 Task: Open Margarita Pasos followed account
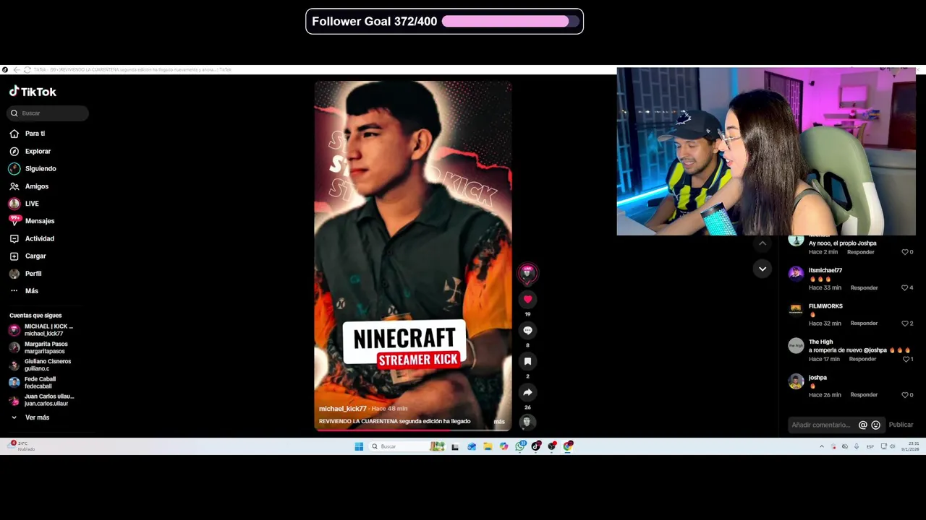click(x=38, y=347)
